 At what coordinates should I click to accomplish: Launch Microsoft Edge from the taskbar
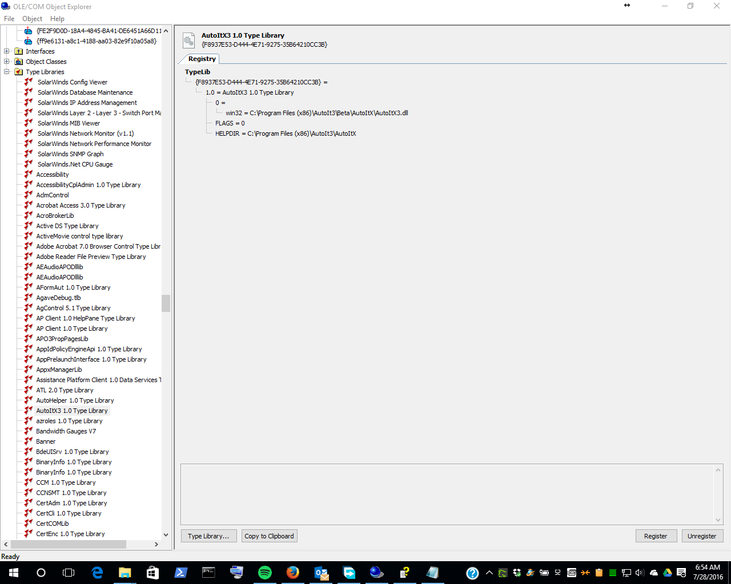(x=97, y=573)
